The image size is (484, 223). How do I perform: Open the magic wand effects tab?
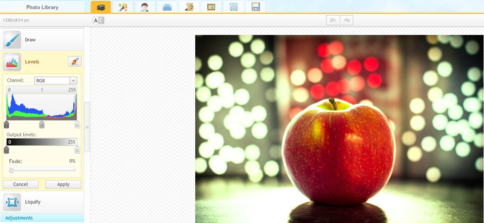pos(123,7)
